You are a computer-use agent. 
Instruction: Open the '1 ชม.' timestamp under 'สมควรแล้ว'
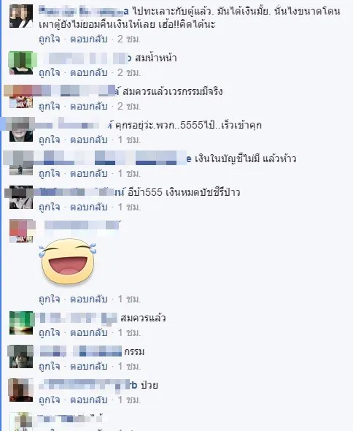point(129,333)
